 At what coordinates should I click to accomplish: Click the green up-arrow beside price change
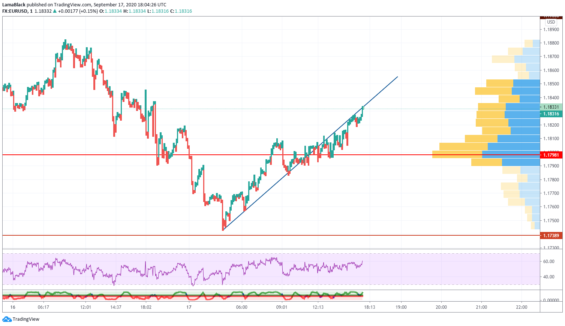pyautogui.click(x=55, y=11)
